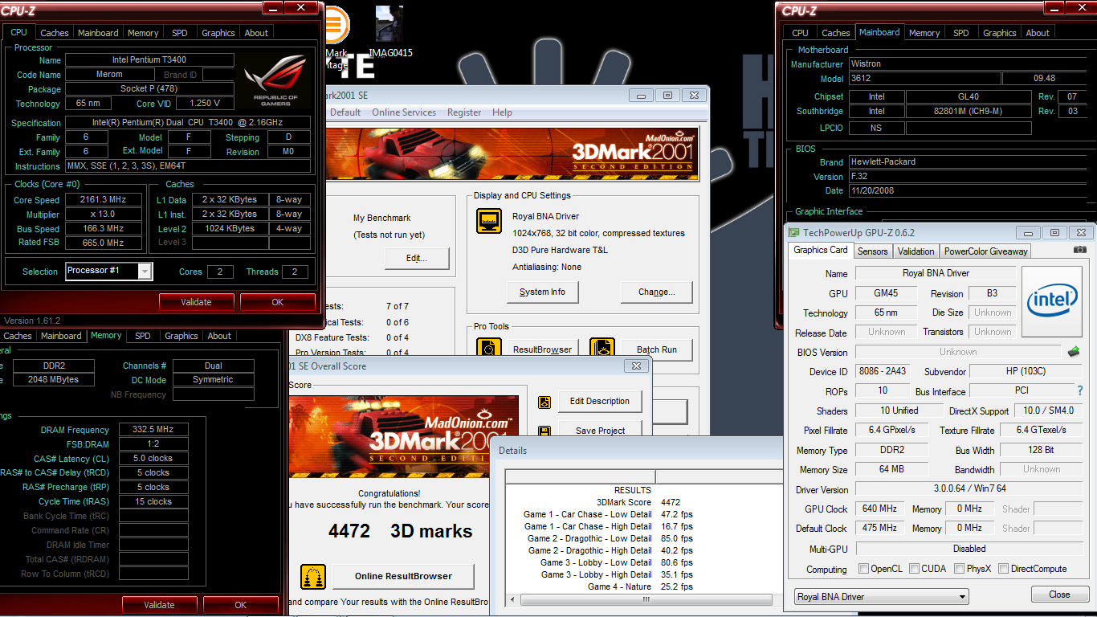Click Validate in the top-left CPU-Z window
1097x617 pixels.
pos(196,302)
